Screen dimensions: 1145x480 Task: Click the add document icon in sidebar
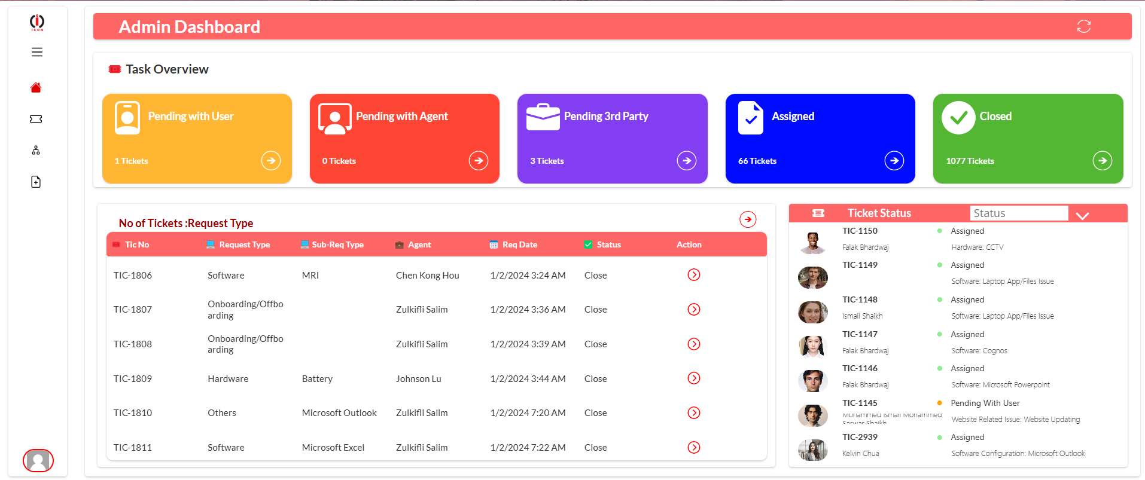click(36, 182)
